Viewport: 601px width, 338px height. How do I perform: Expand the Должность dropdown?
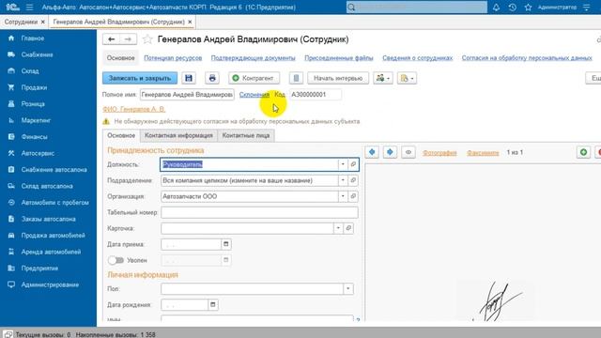click(343, 164)
